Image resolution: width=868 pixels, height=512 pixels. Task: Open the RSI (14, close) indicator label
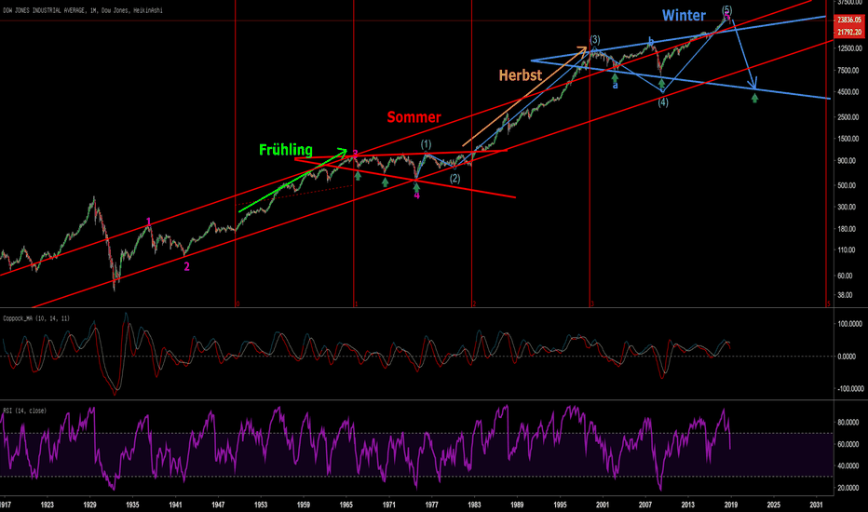pos(25,411)
